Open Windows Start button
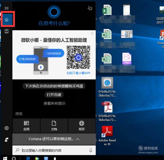Image resolution: width=164 pixels, height=160 pixels. tap(5, 158)
